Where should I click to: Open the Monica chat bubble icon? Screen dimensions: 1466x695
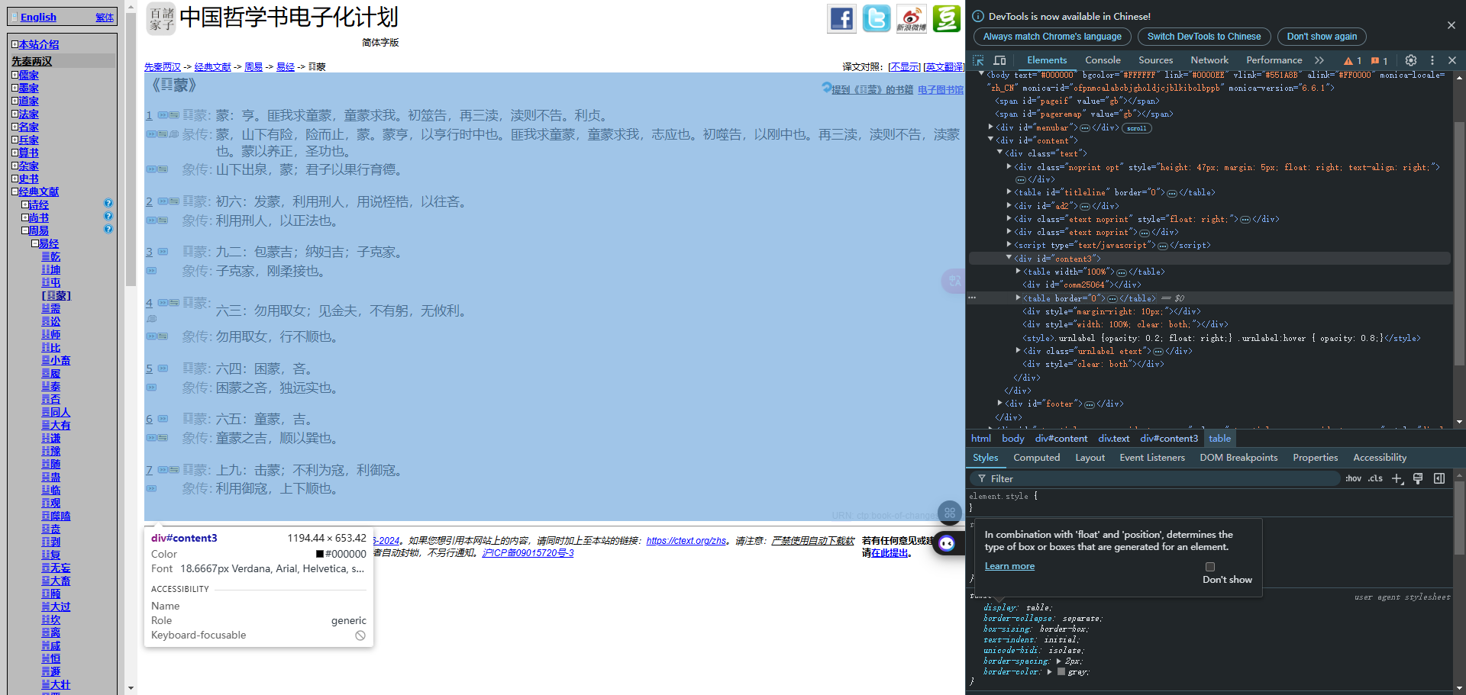(947, 543)
